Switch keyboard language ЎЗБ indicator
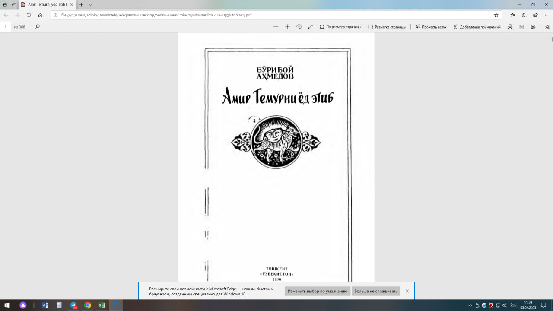This screenshot has height=311, width=553. pyautogui.click(x=513, y=305)
